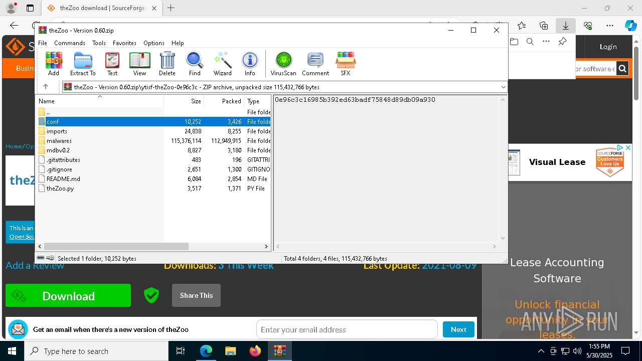Click the drive icon in WinRAR status bar
The width and height of the screenshot is (642, 361).
41,258
